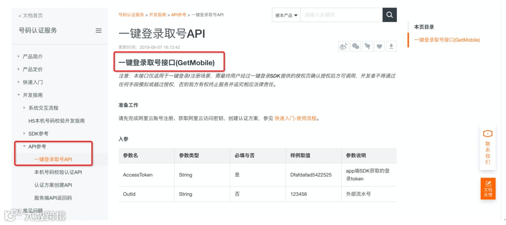Screen dimensions: 506x225
Task: Open 本机号码校验认证API page
Action: coord(58,172)
